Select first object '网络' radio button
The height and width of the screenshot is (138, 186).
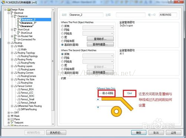[62, 30]
